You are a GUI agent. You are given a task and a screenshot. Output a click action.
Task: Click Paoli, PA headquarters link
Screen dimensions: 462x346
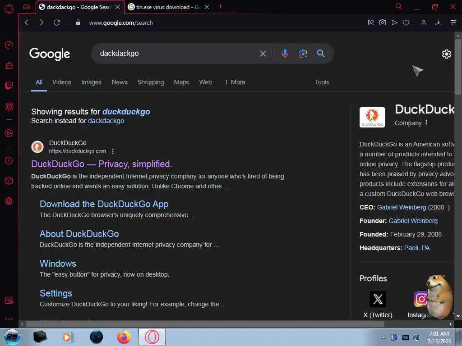click(416, 248)
